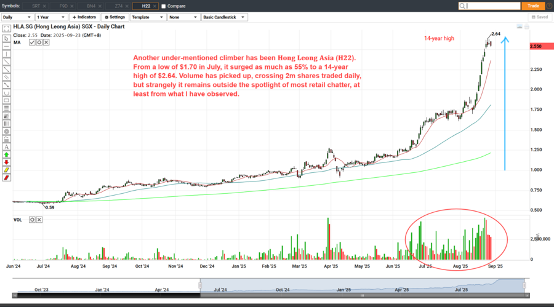Click the 0.59 low price label
The image size is (554, 307).
click(x=50, y=208)
